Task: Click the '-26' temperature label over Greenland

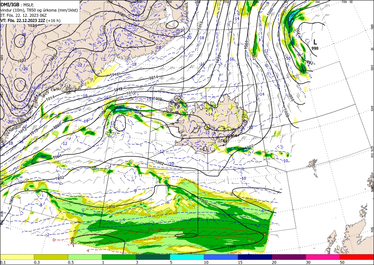Action: pyautogui.click(x=25, y=69)
